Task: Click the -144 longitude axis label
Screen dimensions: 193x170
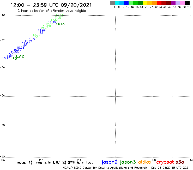Action: [78, 160]
